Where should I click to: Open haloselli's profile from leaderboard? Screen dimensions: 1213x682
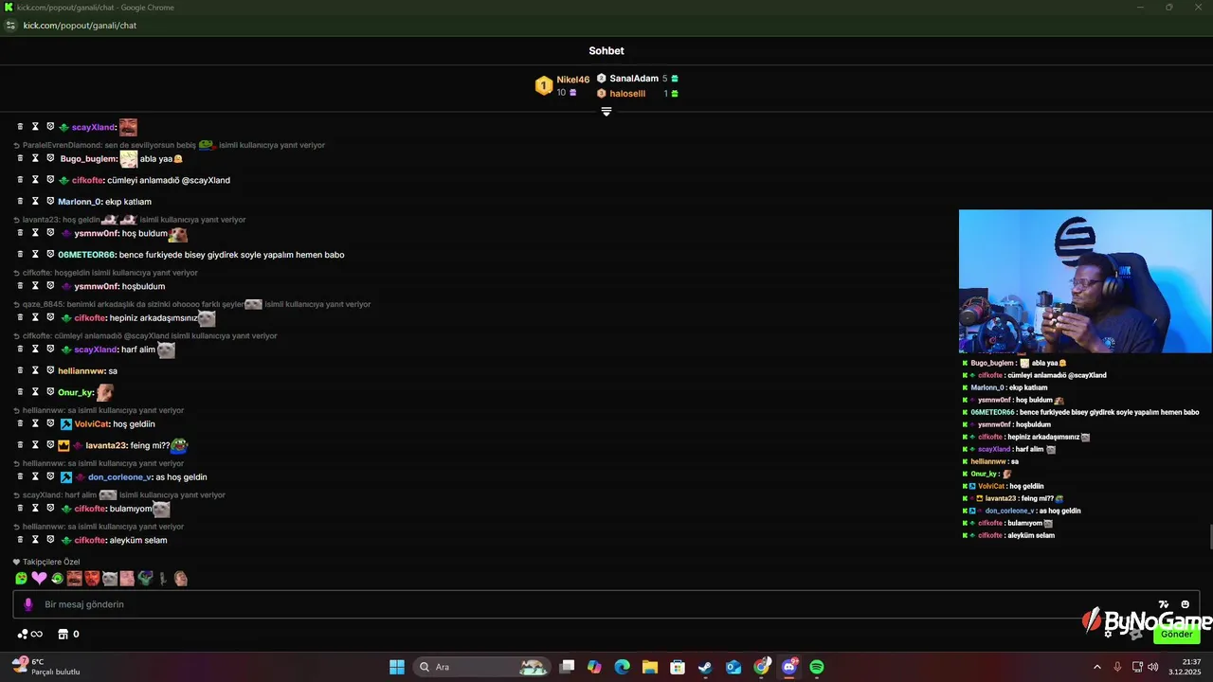pyautogui.click(x=627, y=94)
